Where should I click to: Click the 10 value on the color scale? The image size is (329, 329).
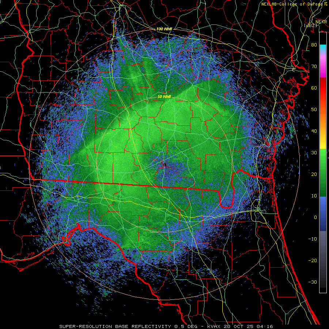coord(314,196)
